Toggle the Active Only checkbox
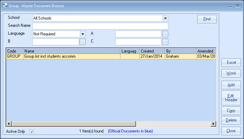The image size is (244, 139). tap(32, 131)
